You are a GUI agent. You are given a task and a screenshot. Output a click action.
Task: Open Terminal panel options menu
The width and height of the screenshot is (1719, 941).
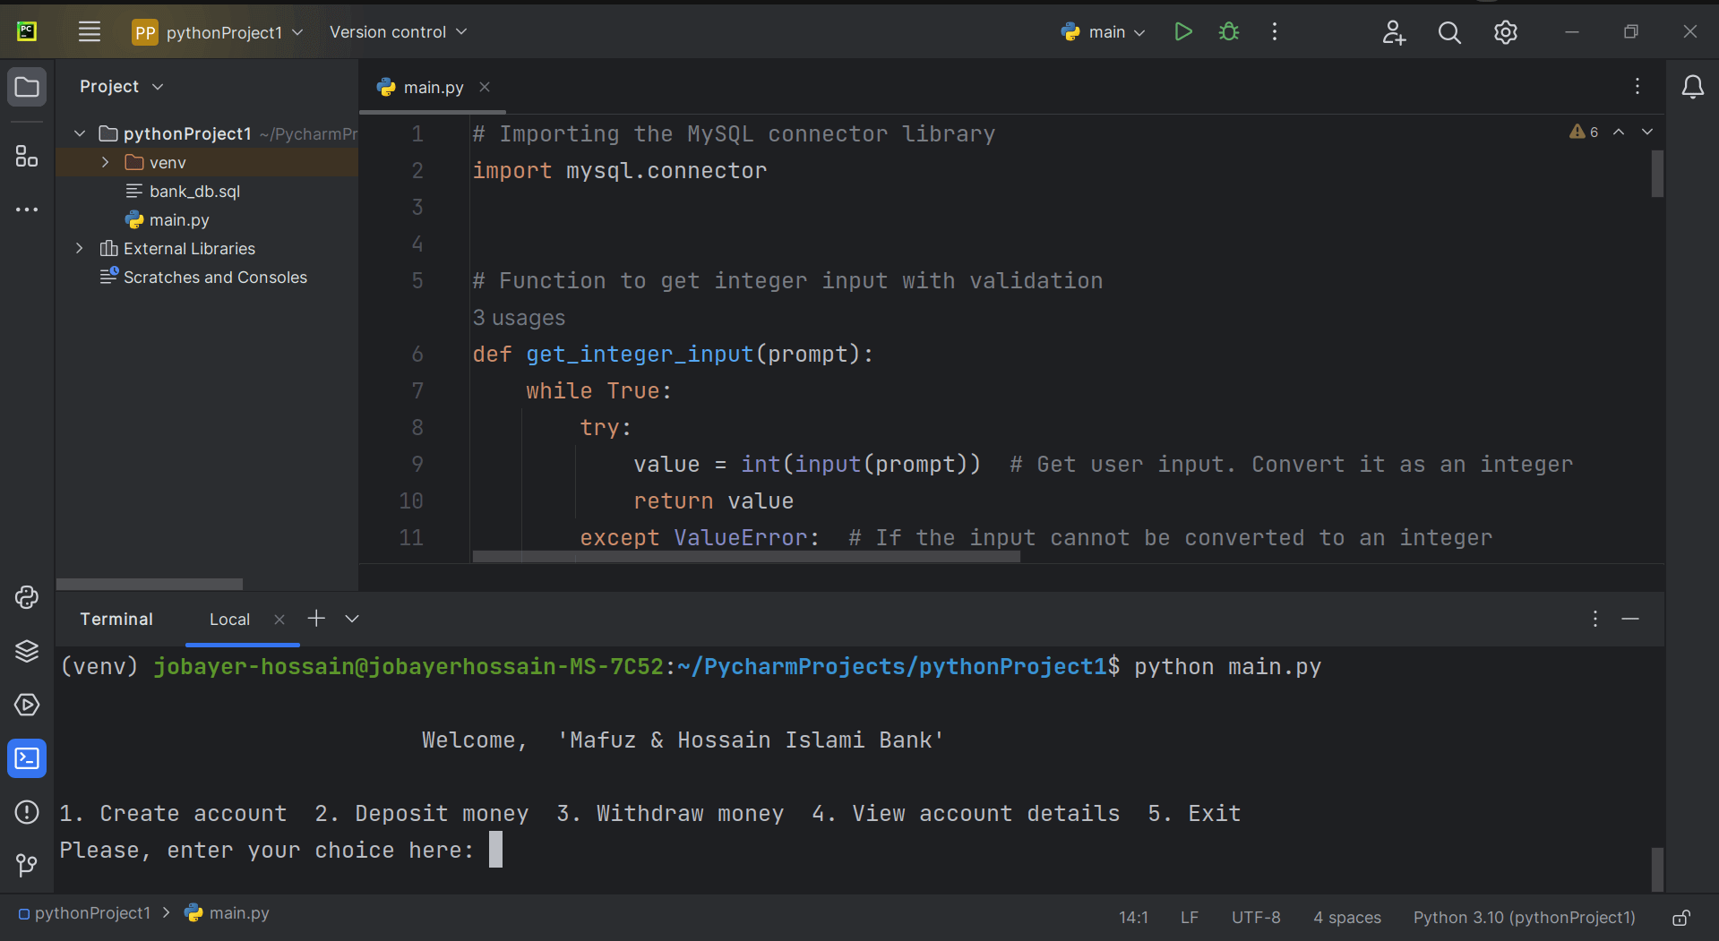(1595, 619)
